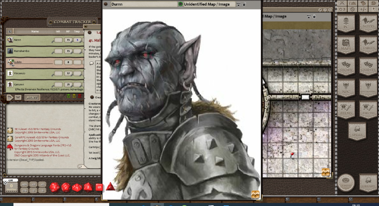
Task: Open the Notes sidebar panel
Action: pos(368,24)
